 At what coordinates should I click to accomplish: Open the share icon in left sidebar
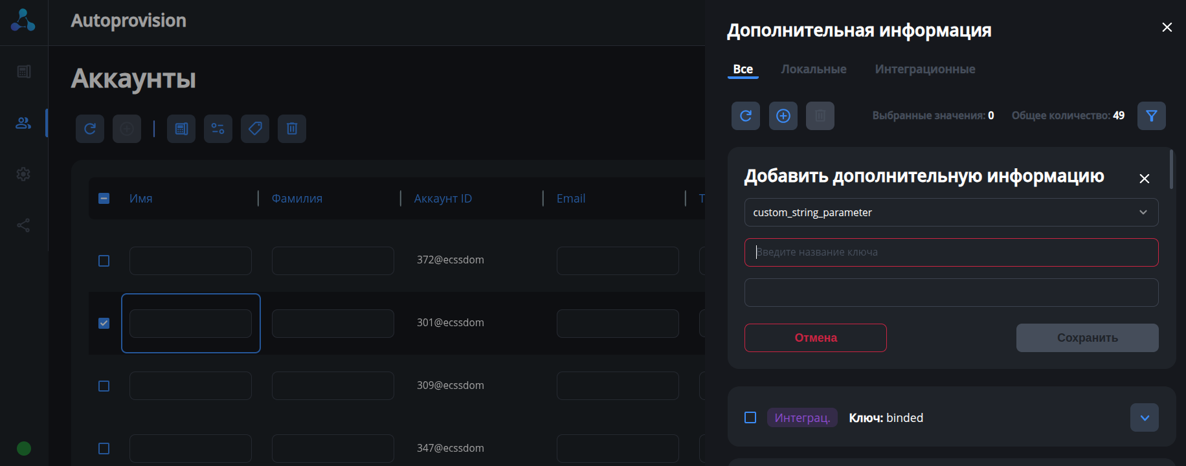(23, 225)
